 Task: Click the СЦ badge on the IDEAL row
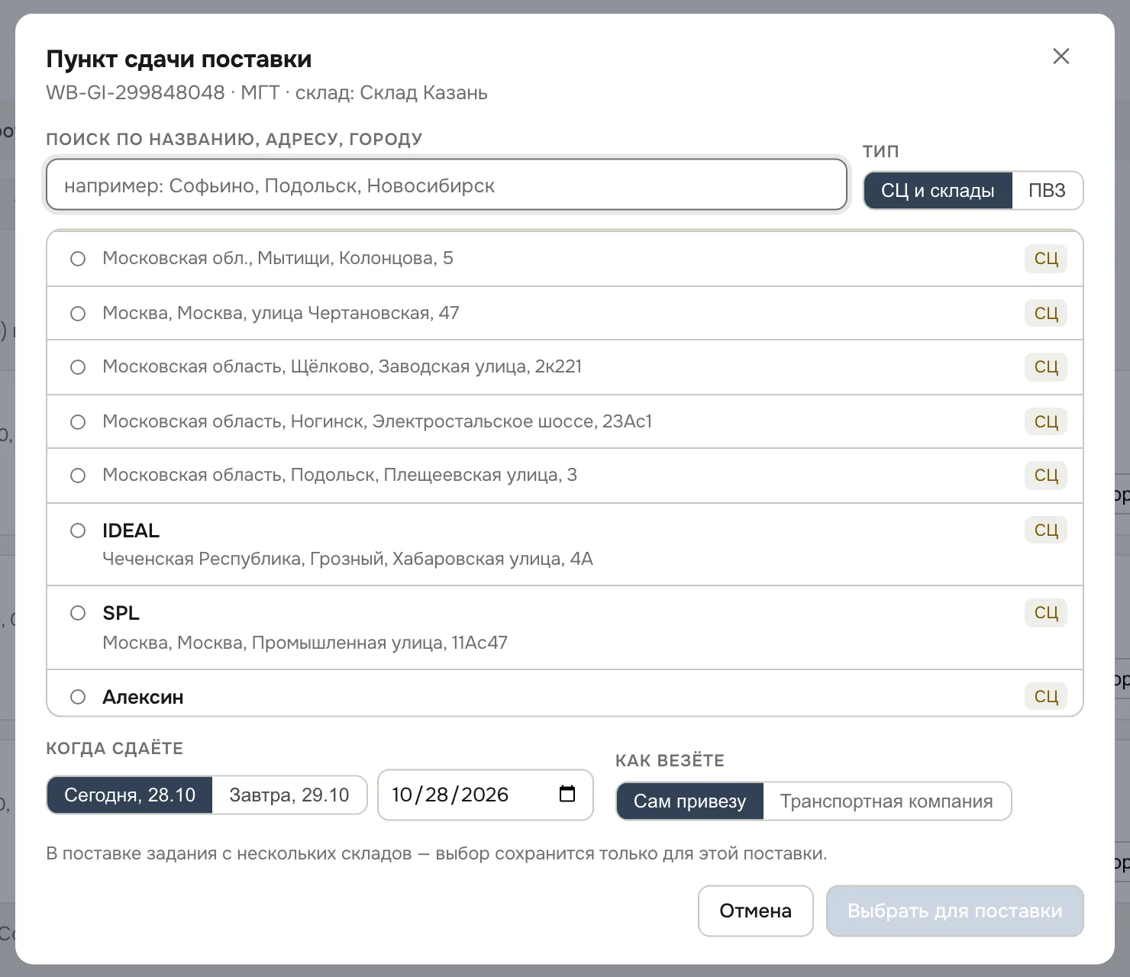[x=1046, y=530]
